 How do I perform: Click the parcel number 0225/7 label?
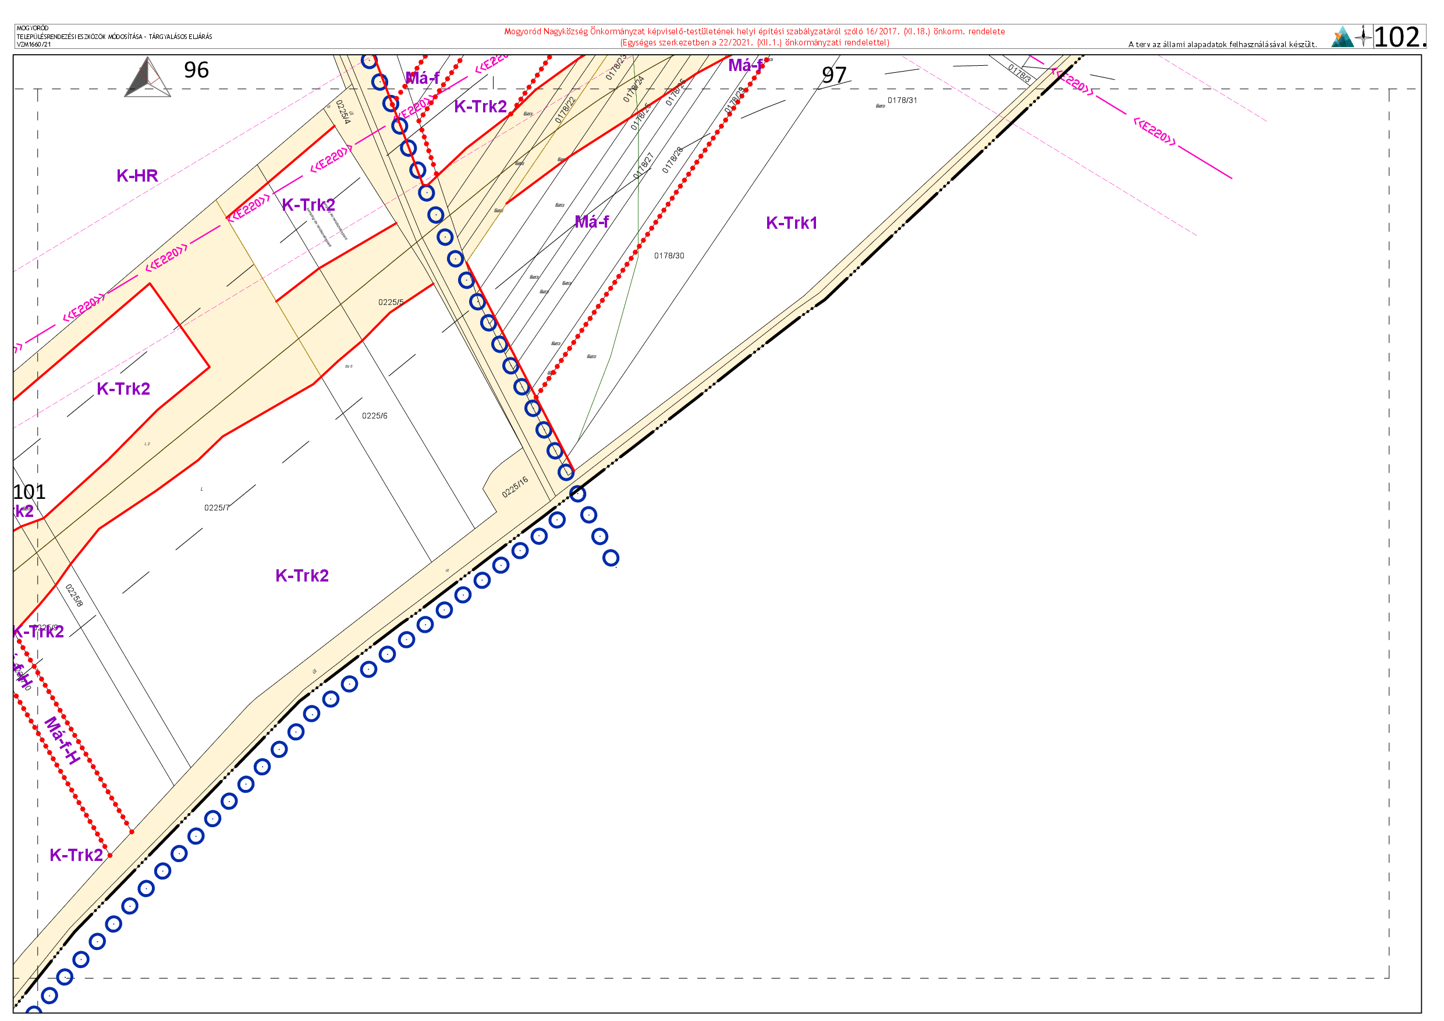tap(217, 508)
